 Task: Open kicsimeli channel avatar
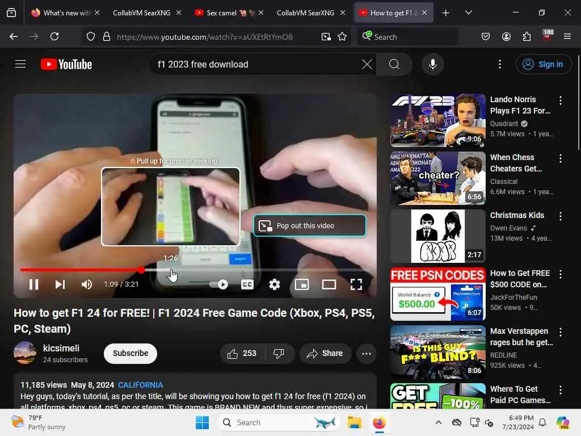[25, 353]
